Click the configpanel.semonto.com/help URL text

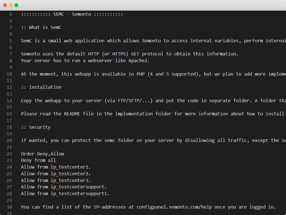pos(174,207)
